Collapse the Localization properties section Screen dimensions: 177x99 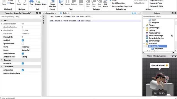(x=2, y=67)
